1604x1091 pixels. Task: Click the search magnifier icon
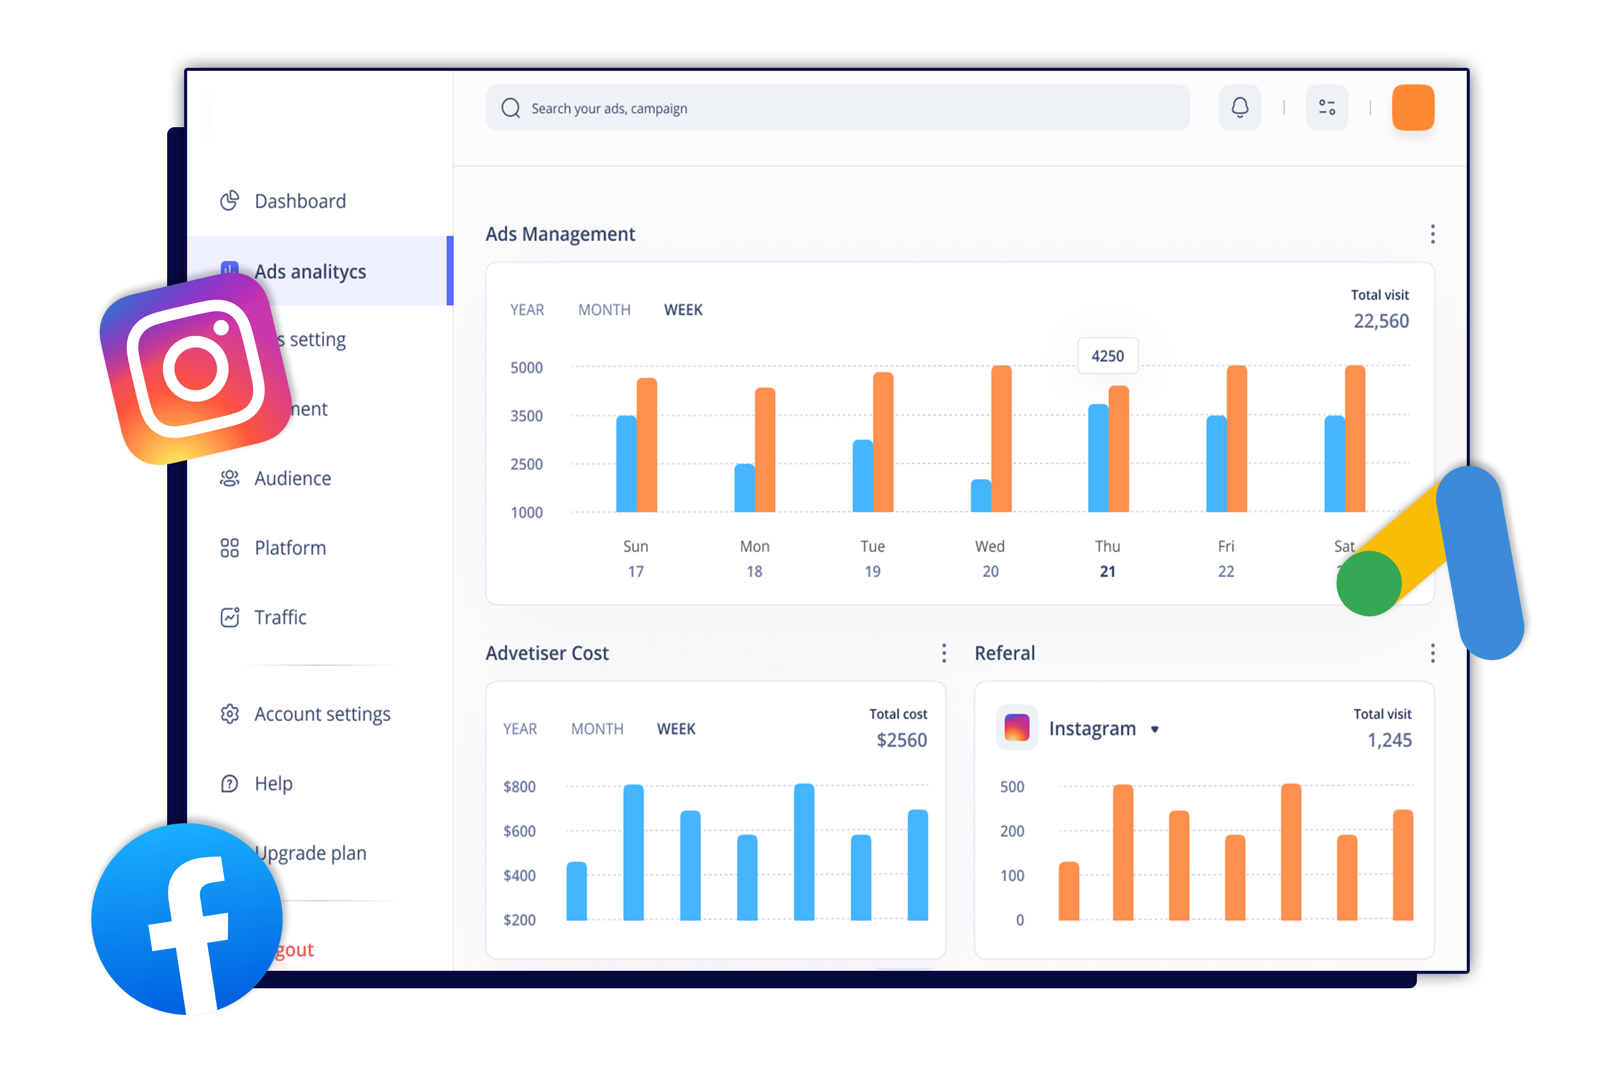point(511,108)
